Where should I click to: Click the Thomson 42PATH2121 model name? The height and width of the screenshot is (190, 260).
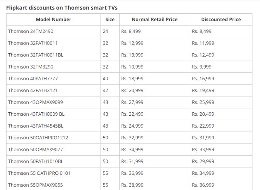point(32,90)
